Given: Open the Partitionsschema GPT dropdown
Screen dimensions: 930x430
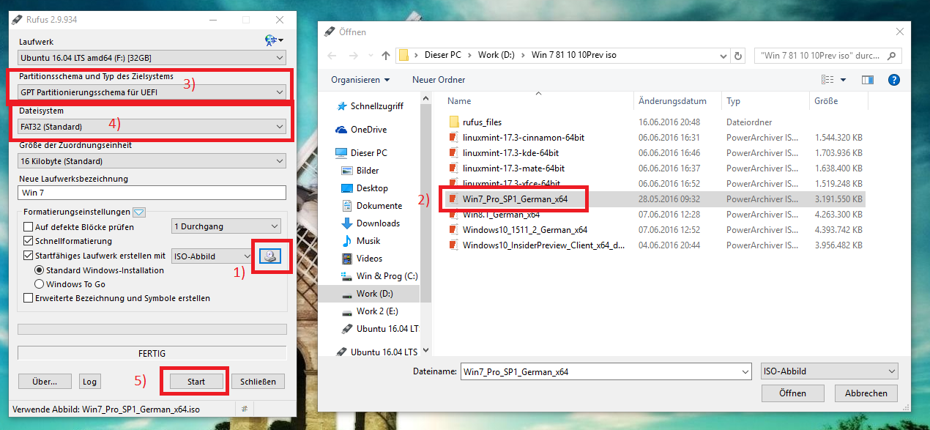Looking at the screenshot, I should [x=152, y=92].
